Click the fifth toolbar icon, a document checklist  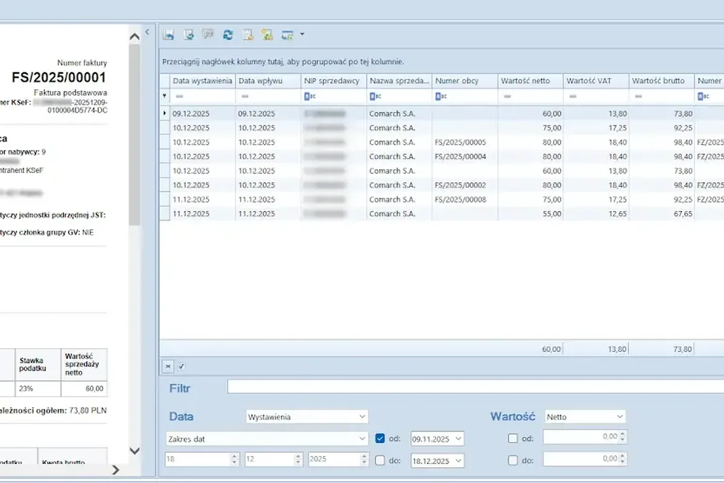click(x=247, y=35)
